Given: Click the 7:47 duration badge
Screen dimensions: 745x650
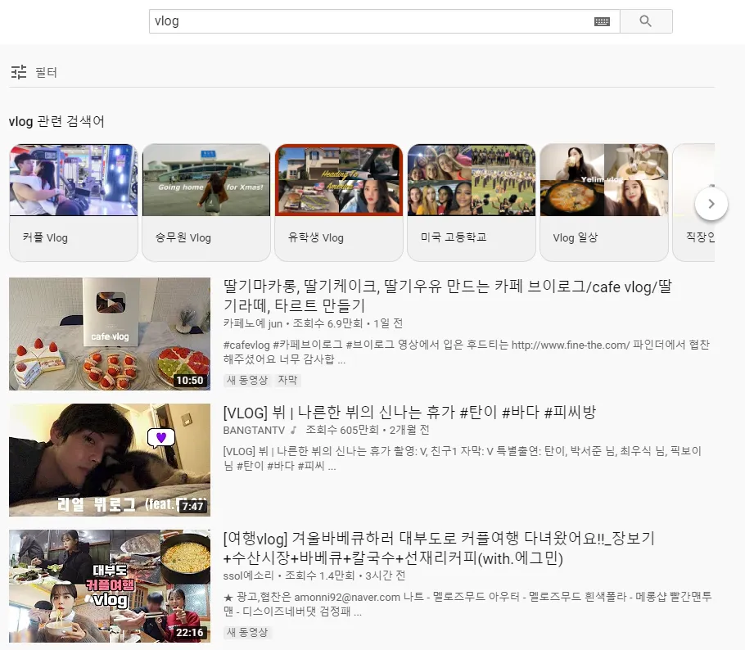Looking at the screenshot, I should (192, 507).
